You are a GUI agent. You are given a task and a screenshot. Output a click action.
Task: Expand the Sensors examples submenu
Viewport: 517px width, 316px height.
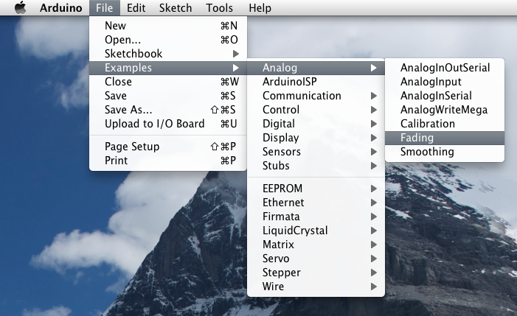[316, 152]
